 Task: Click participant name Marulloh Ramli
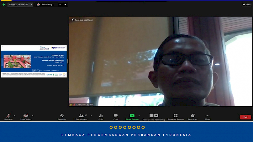pyautogui.click(x=85, y=104)
